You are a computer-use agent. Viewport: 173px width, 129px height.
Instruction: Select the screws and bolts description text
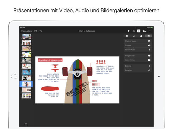click(x=102, y=91)
